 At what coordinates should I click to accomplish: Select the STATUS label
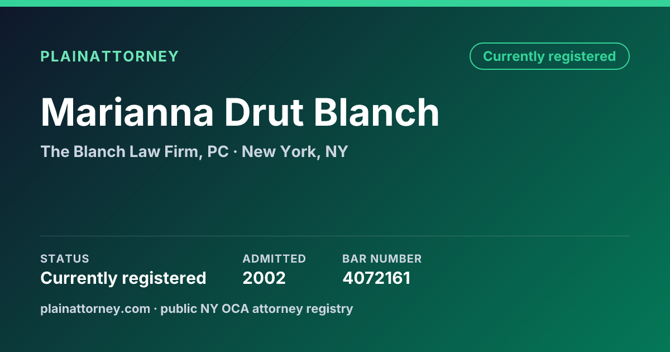point(65,259)
